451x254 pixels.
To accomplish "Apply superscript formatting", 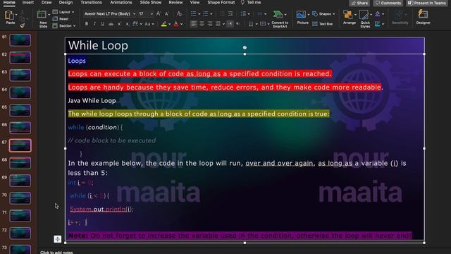I will coord(119,24).
